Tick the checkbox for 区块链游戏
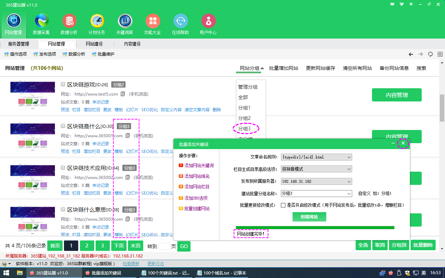This screenshot has height=278, width=445. pyautogui.click(x=63, y=84)
